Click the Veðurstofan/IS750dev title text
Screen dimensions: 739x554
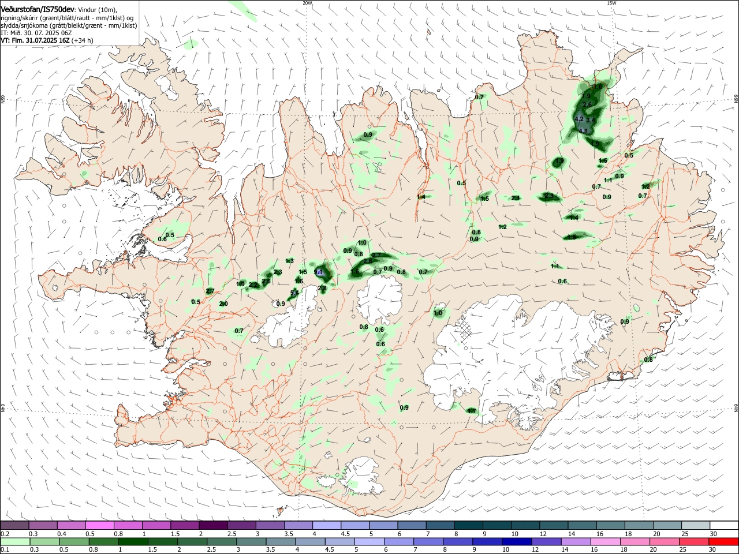[x=38, y=9]
